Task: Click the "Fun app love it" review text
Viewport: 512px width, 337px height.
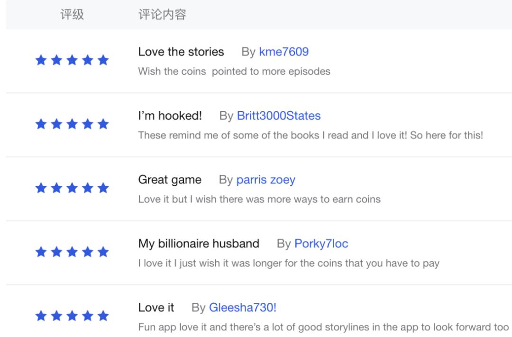Action: click(324, 328)
